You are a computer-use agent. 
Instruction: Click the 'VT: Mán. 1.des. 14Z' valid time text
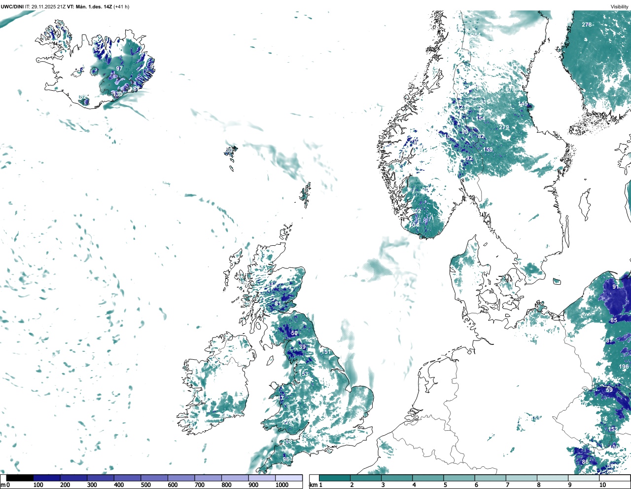[x=90, y=6]
